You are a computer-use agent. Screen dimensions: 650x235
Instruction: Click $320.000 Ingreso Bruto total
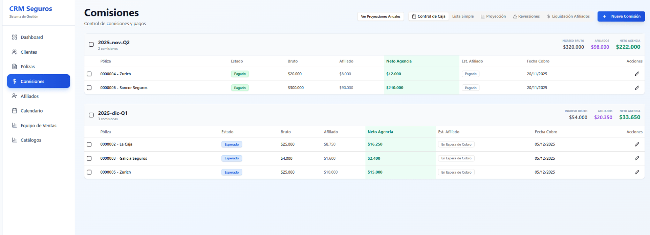(x=573, y=47)
